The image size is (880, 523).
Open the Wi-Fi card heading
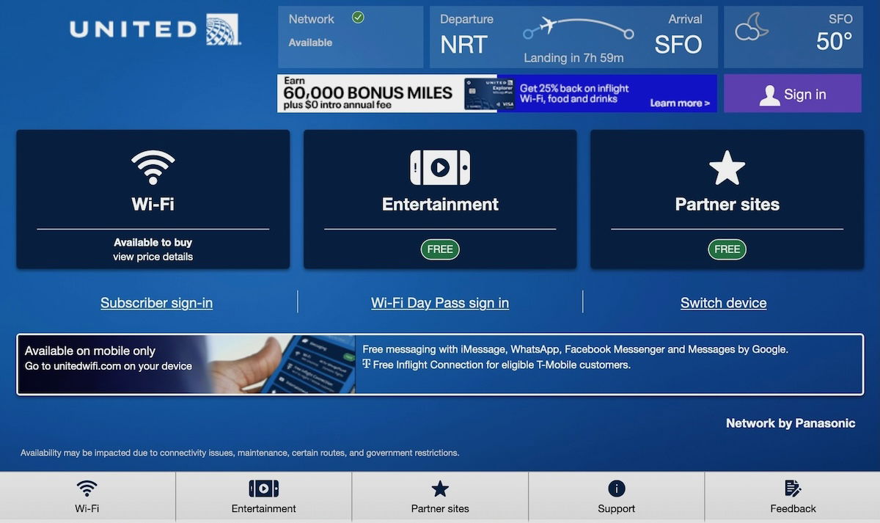[x=153, y=204]
